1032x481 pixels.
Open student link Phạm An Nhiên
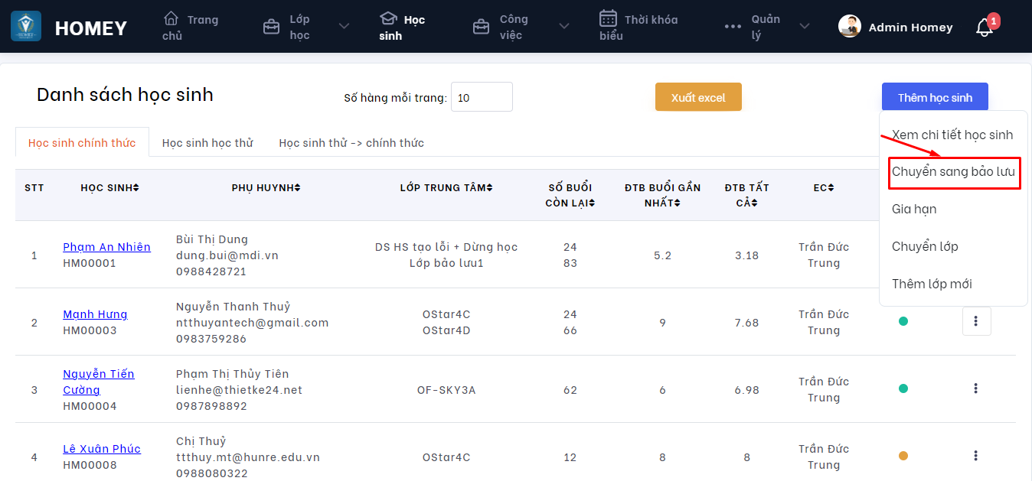pyautogui.click(x=106, y=247)
